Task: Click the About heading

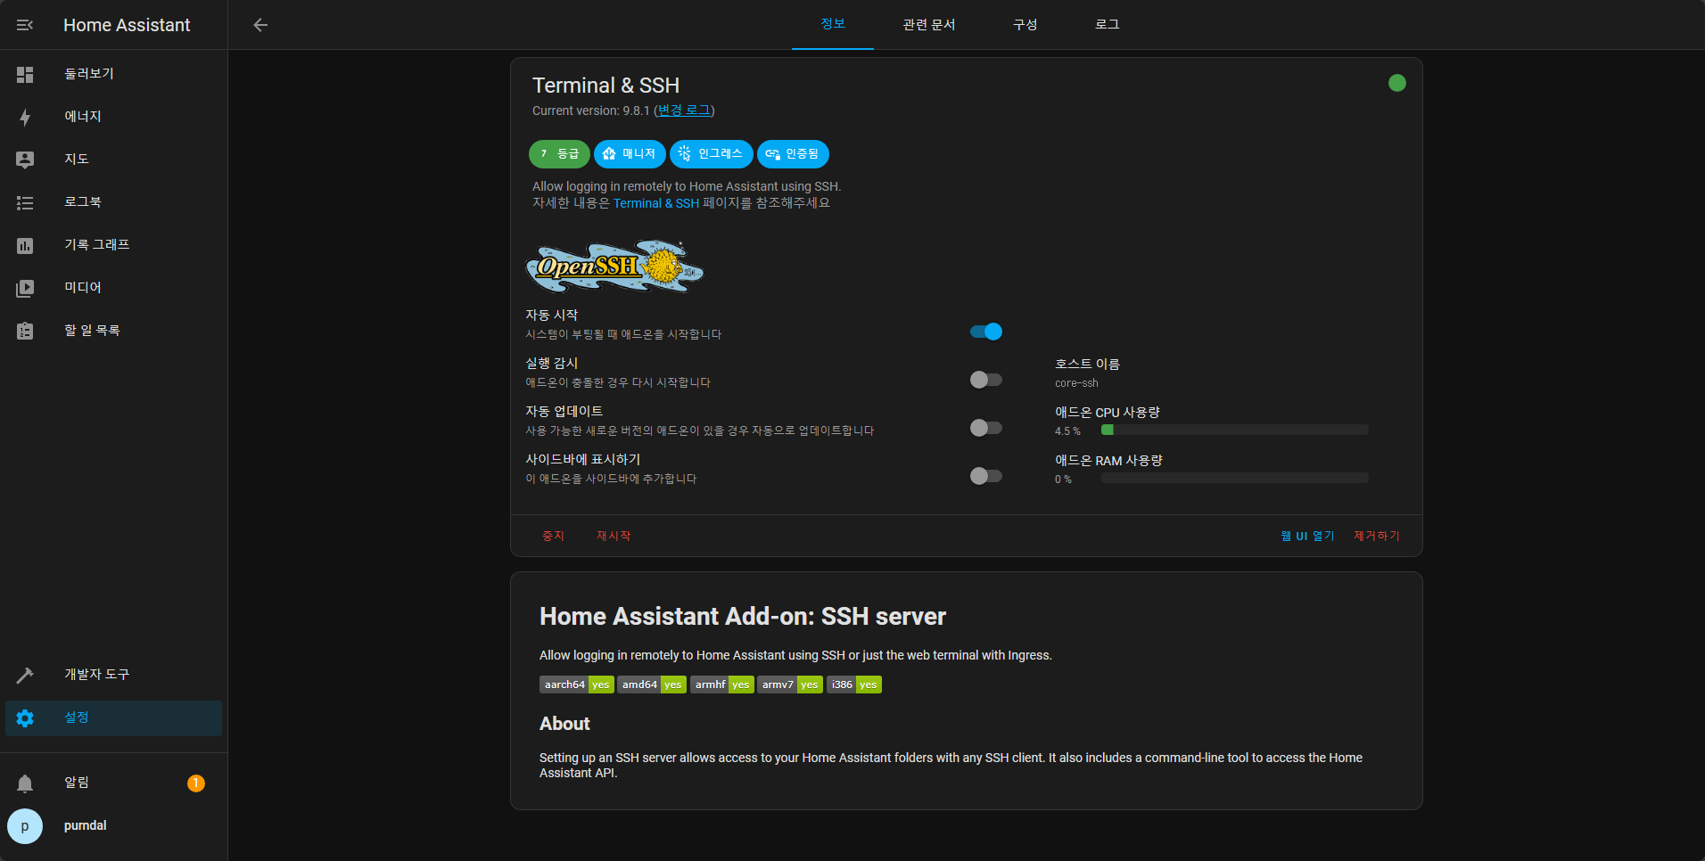Action: 564,724
